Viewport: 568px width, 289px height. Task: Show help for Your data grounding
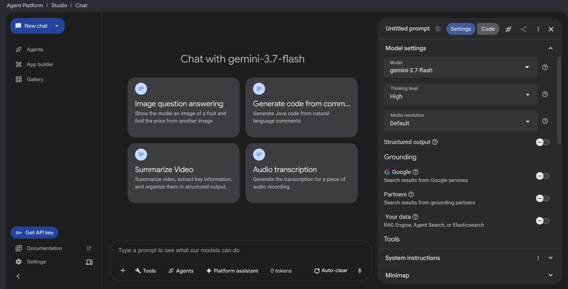point(415,217)
